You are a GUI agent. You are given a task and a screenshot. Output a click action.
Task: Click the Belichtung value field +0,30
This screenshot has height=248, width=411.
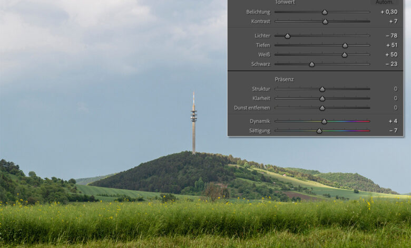(x=389, y=12)
